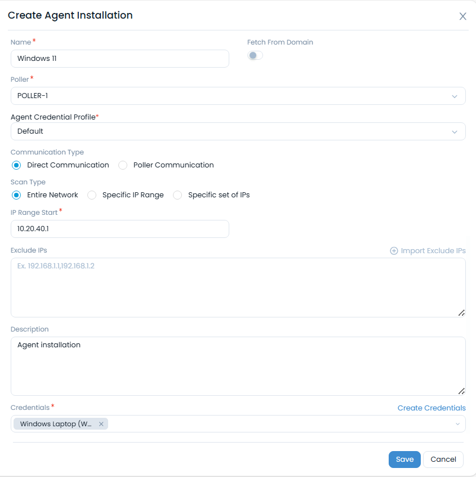Open the Agent Credential Profile dropdown
The width and height of the screenshot is (476, 477).
point(455,131)
